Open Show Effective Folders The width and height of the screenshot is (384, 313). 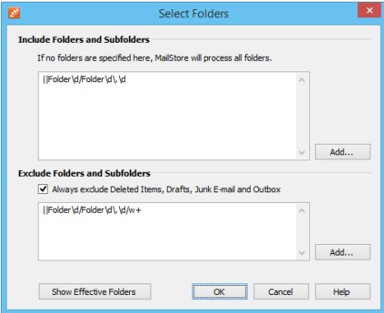(x=95, y=292)
